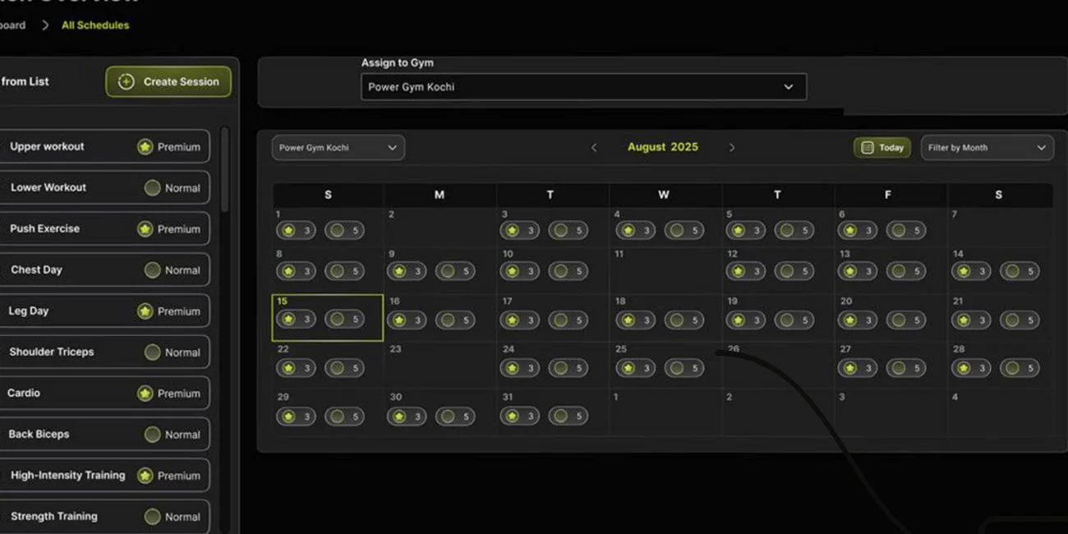Select premium badge on August 17
The height and width of the screenshot is (534, 1068).
click(520, 320)
